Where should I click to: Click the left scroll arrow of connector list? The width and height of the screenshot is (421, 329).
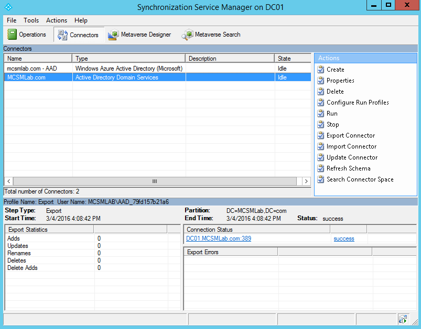(x=8, y=181)
